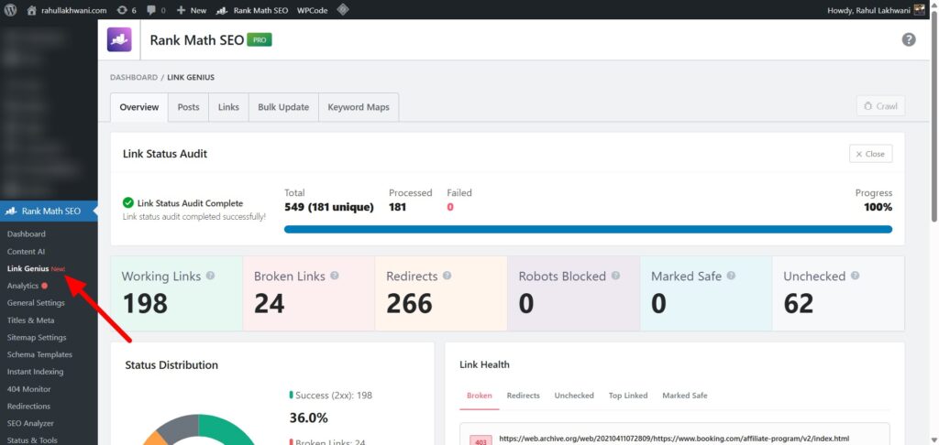Open the Keyword Maps tab

359,107
